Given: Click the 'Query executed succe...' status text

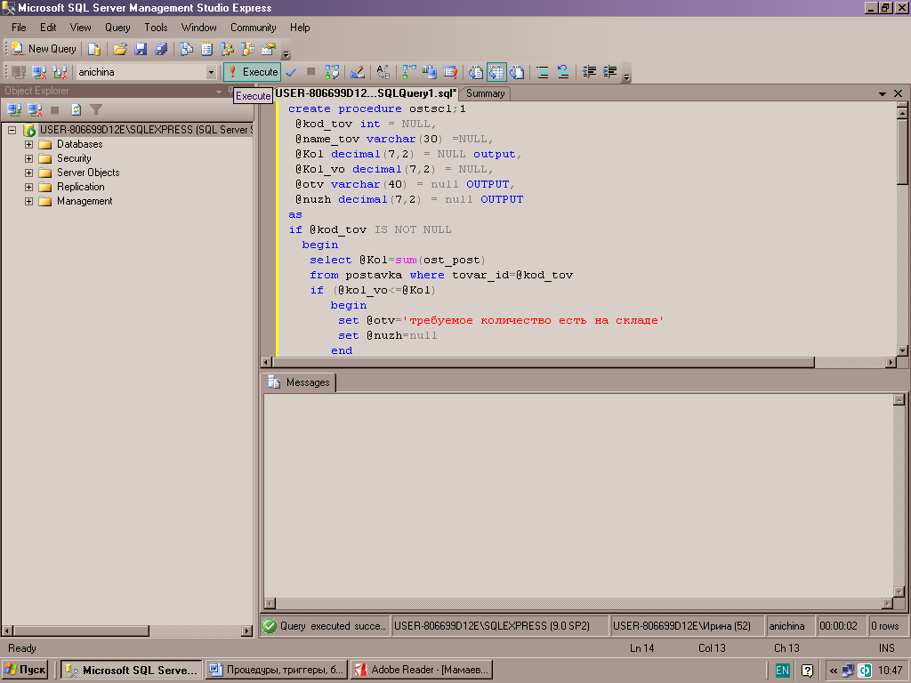Looking at the screenshot, I should click(333, 626).
